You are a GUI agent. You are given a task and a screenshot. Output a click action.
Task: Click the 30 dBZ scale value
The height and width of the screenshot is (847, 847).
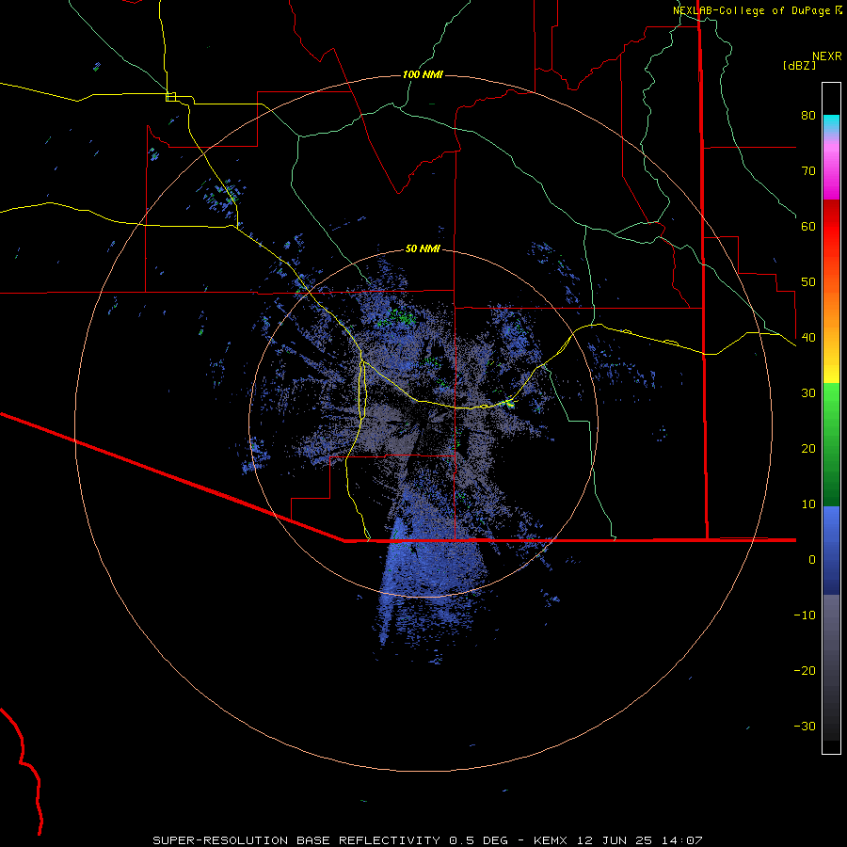(808, 393)
